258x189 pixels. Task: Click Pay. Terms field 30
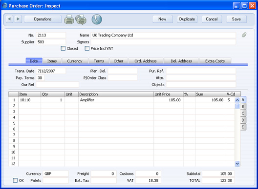(x=40, y=78)
